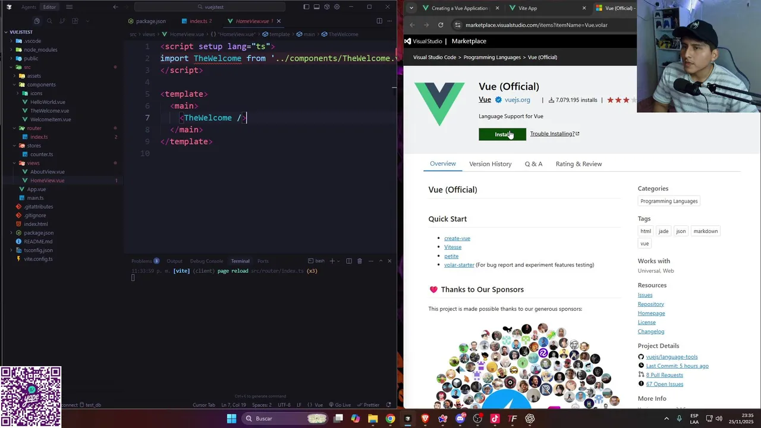This screenshot has height=428, width=761.
Task: Open the Q & A tab on Marketplace
Action: click(x=533, y=164)
